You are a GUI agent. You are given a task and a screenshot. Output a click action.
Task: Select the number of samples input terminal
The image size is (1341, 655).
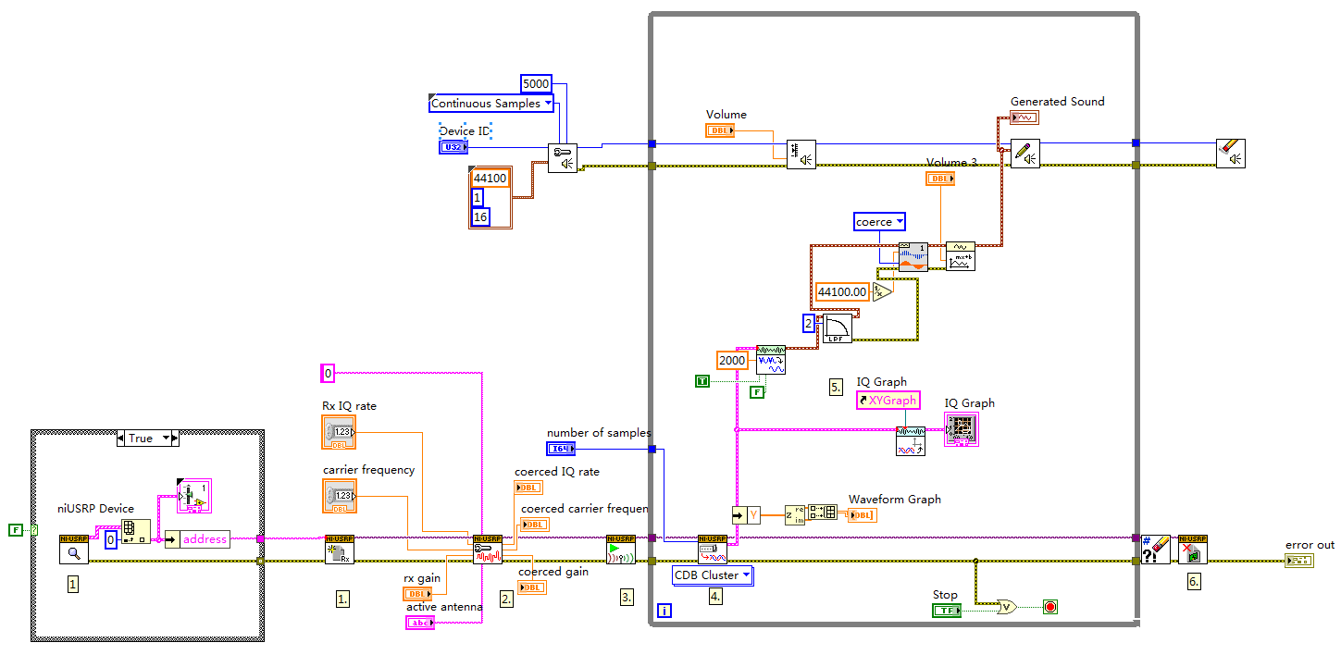click(562, 448)
